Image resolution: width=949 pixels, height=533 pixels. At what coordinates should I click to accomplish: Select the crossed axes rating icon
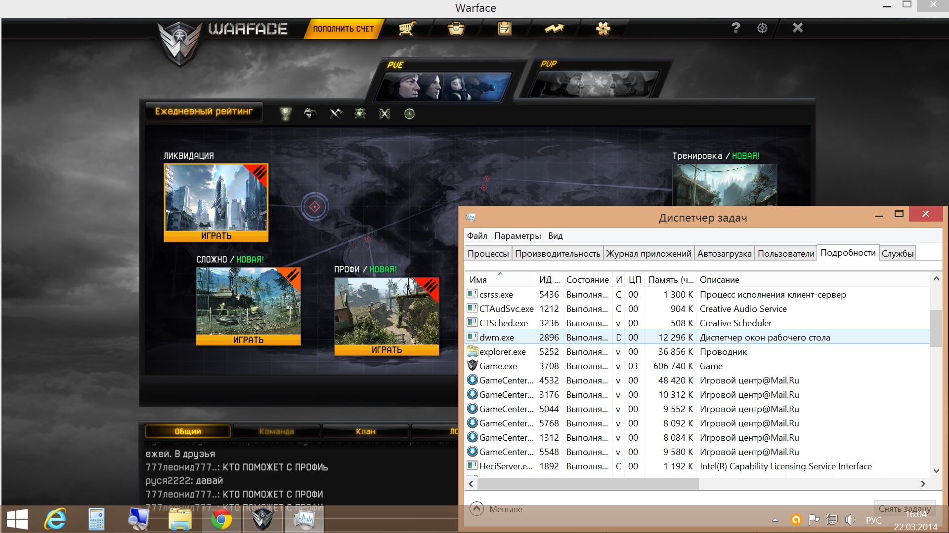click(x=336, y=114)
